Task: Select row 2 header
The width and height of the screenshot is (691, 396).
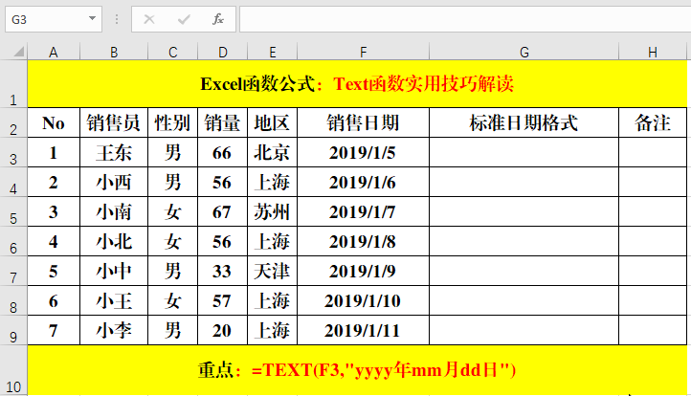Action: click(13, 122)
